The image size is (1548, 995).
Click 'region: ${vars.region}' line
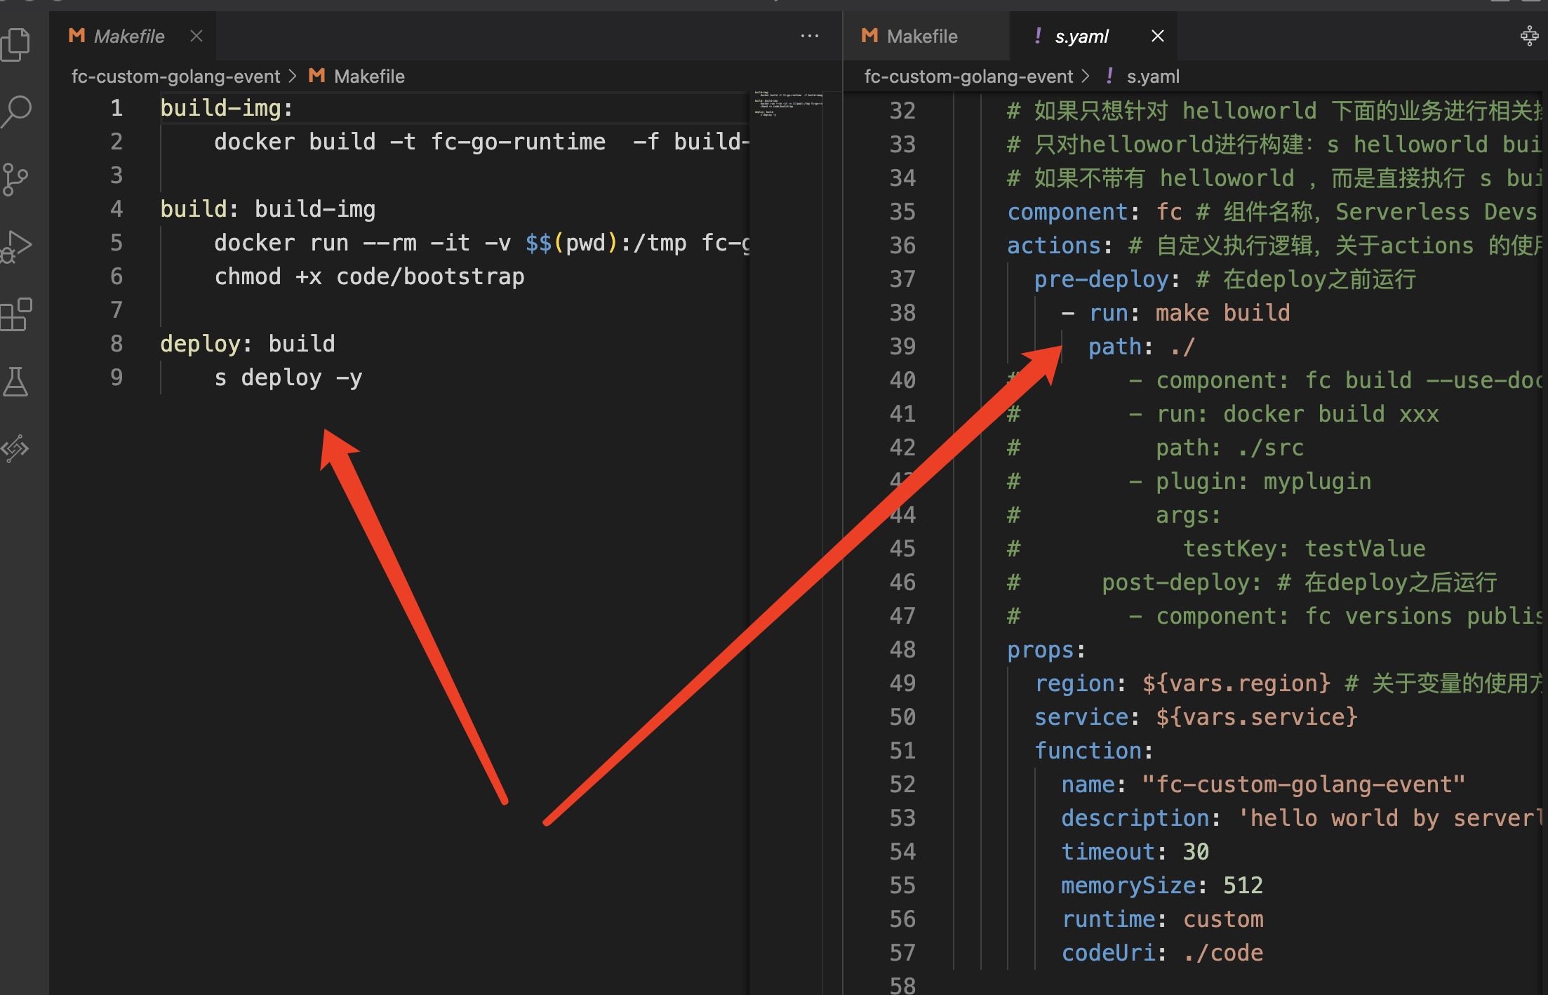coord(1182,683)
